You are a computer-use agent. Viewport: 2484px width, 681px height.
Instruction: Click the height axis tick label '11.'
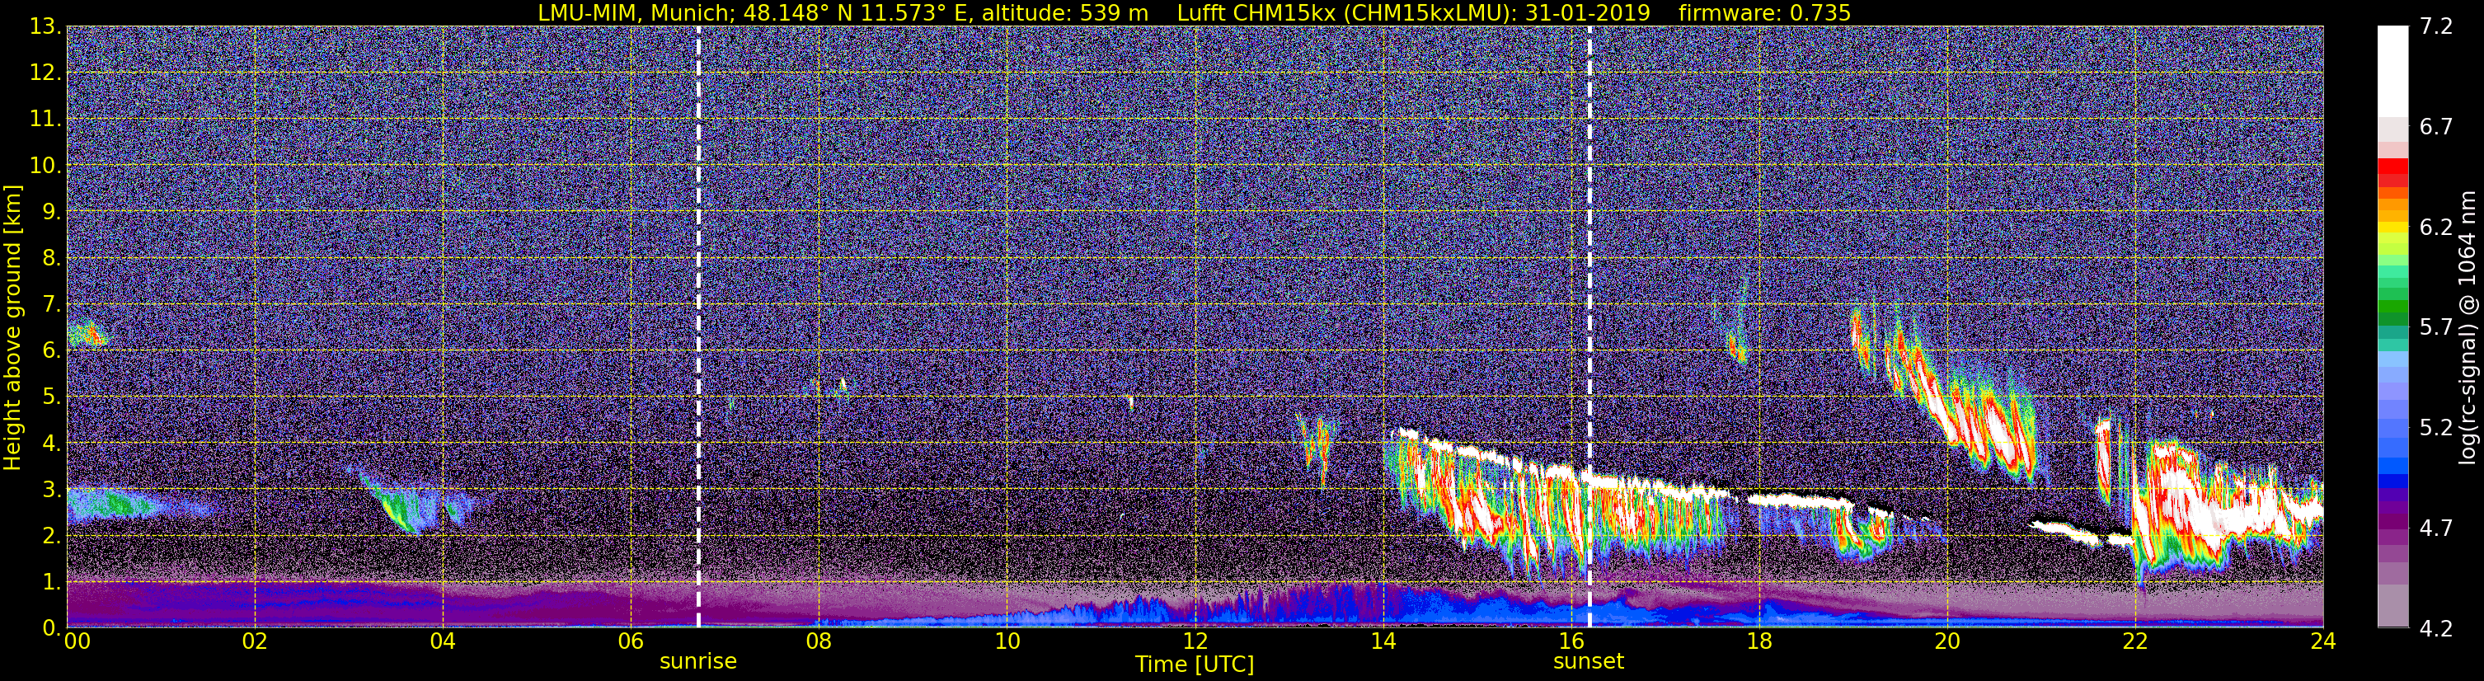pyautogui.click(x=45, y=120)
